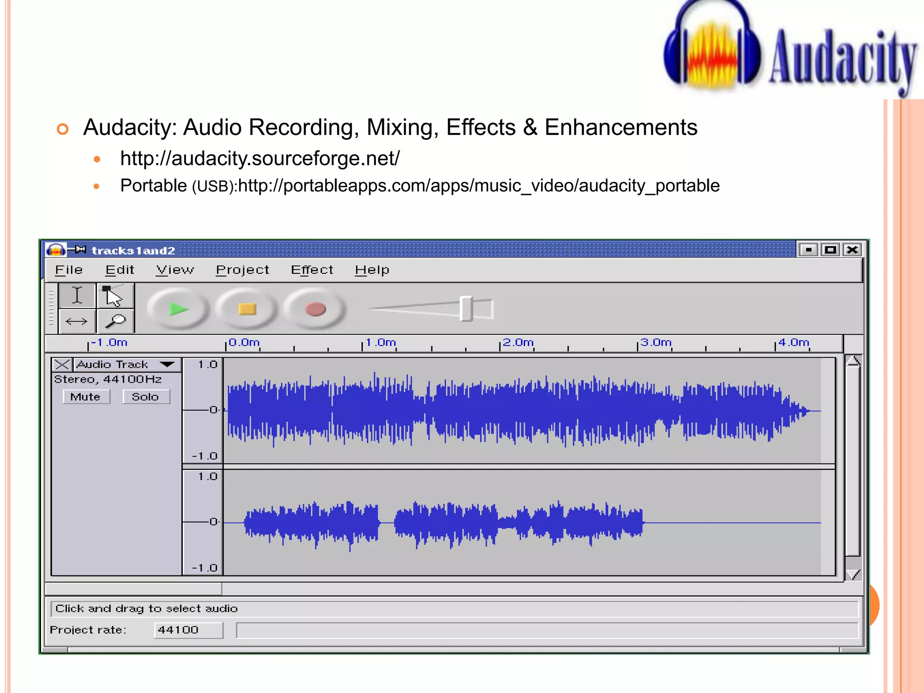Click the upper channel vertical amplitude scale
The image size is (924, 693).
pyautogui.click(x=203, y=411)
